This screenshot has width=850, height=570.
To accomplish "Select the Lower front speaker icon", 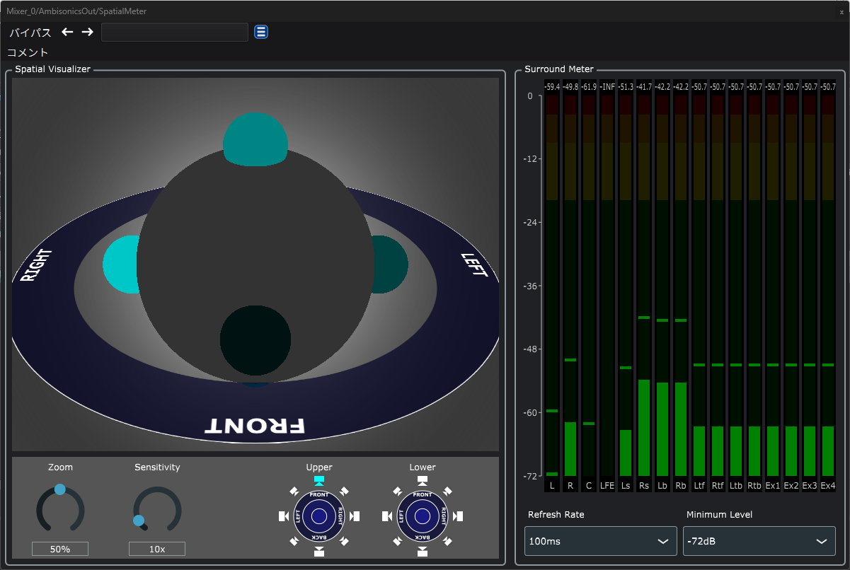I will [x=423, y=480].
